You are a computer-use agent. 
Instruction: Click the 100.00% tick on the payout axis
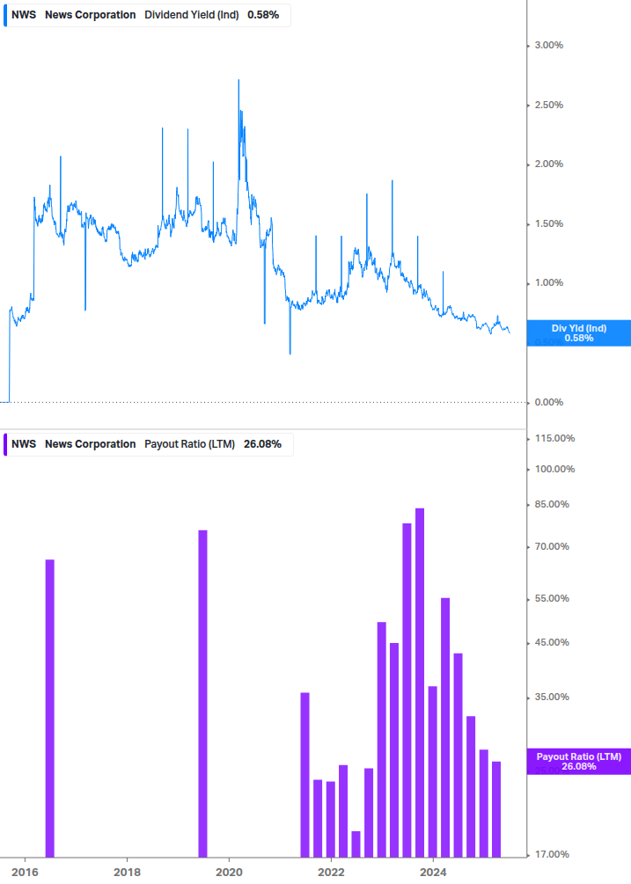pos(554,469)
